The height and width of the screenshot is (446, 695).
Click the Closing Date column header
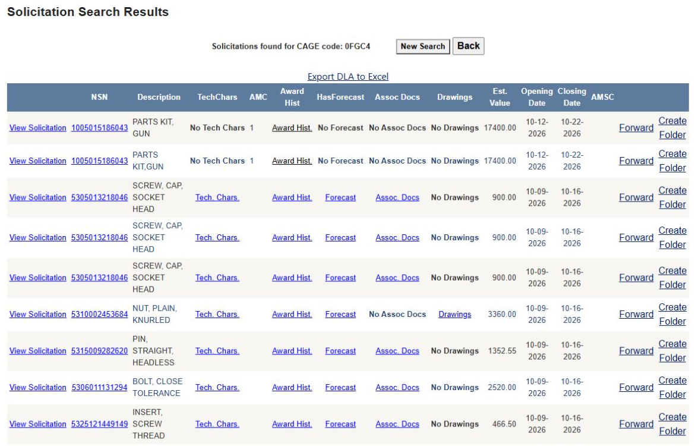coord(572,97)
